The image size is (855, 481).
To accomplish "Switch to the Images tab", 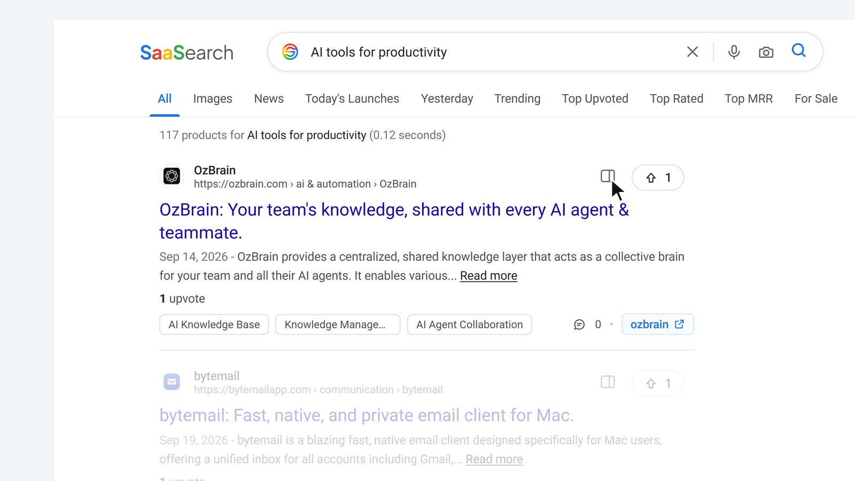I will (x=213, y=99).
